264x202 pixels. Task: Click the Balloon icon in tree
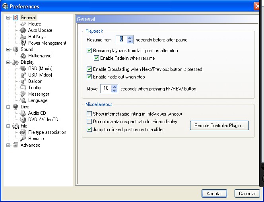coord(23,81)
